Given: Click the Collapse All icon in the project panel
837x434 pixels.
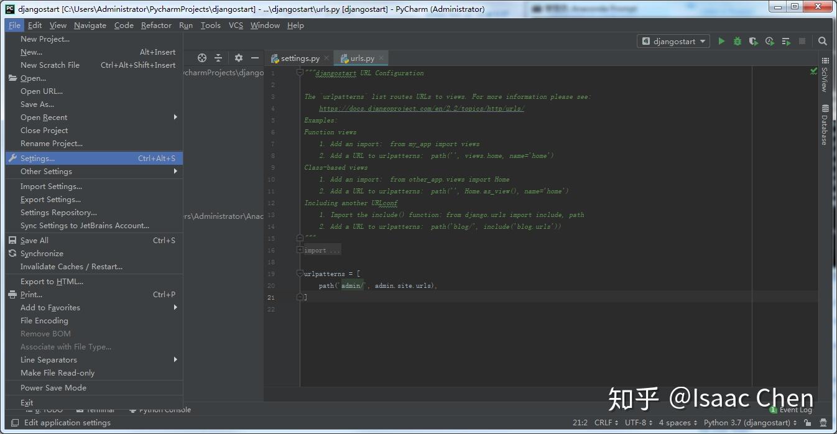Looking at the screenshot, I should click(218, 58).
